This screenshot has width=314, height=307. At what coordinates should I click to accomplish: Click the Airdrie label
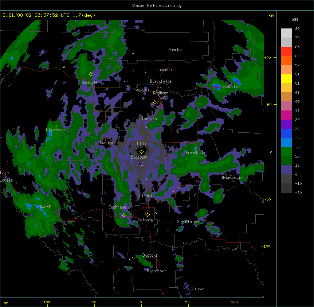point(147,196)
